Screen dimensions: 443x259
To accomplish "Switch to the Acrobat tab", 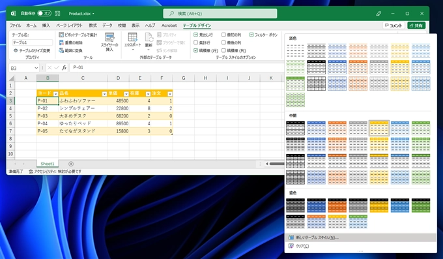I will coord(169,25).
